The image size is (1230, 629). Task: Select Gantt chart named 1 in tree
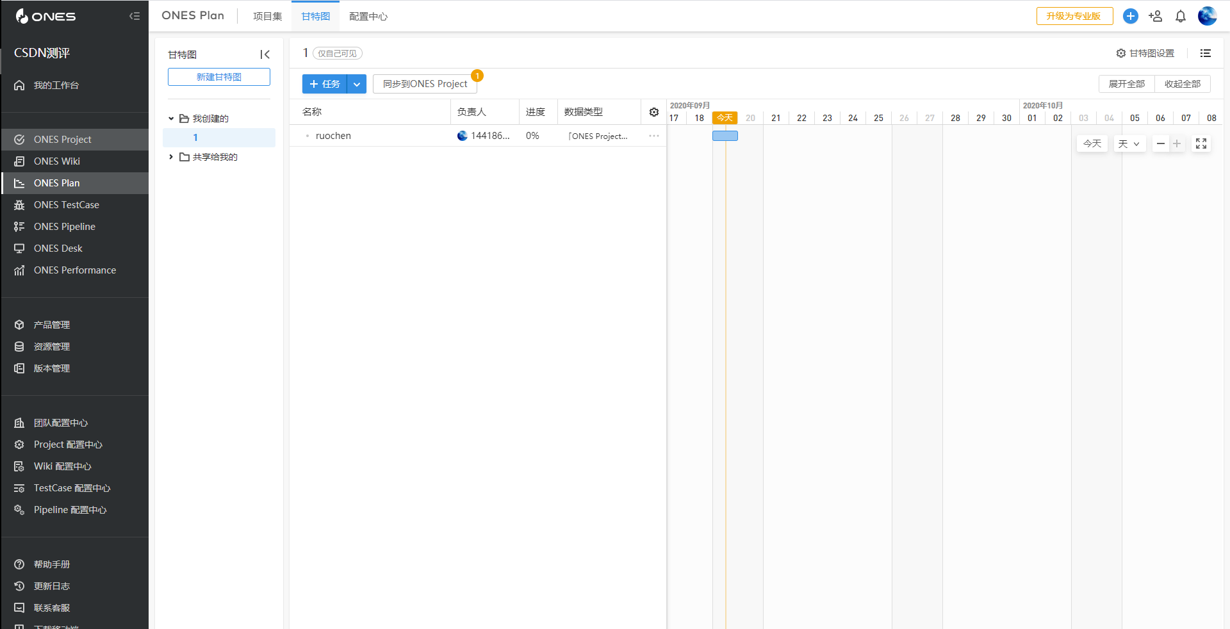[x=219, y=138]
